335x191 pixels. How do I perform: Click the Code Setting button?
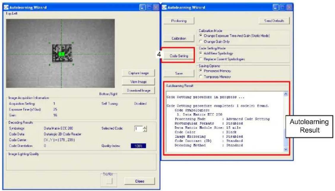(179, 56)
